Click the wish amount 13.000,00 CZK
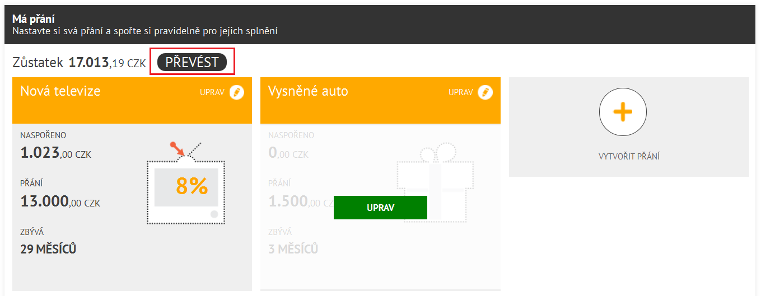The height and width of the screenshot is (296, 761). click(60, 201)
